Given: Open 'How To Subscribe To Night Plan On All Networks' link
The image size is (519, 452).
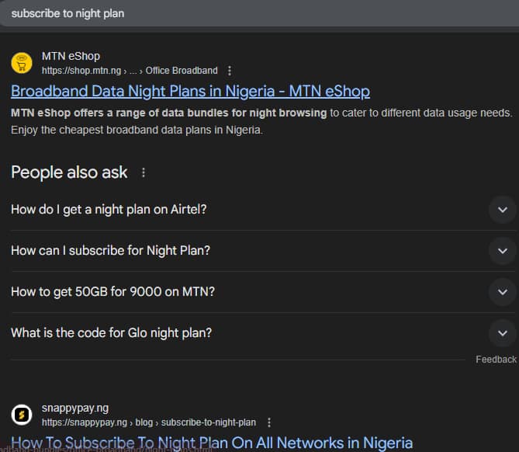Looking at the screenshot, I should click(x=212, y=443).
